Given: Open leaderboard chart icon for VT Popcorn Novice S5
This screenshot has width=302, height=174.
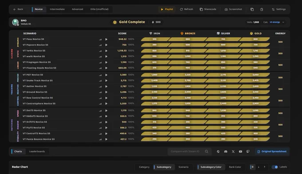Looking at the screenshot, I should (100, 45).
